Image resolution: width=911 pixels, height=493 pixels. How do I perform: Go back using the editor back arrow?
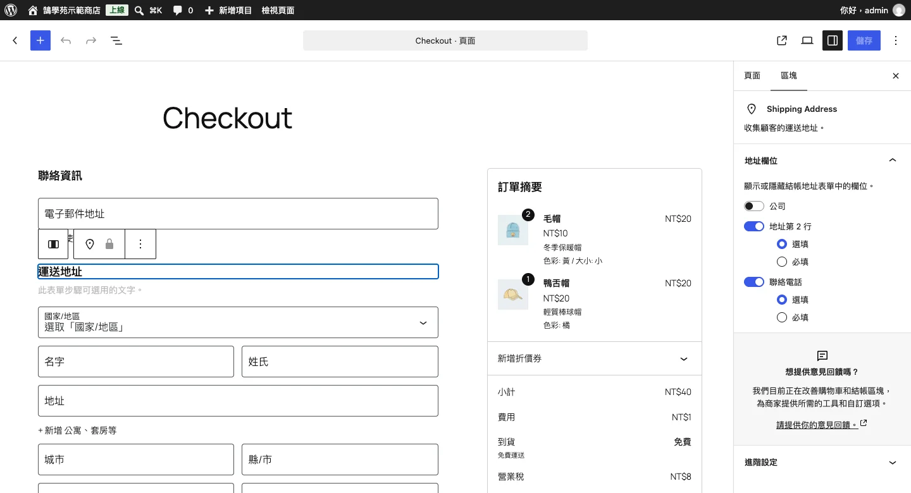pyautogui.click(x=15, y=40)
